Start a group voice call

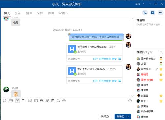tap(145, 13)
